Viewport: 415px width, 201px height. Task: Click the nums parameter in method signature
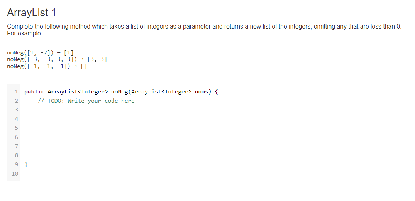click(x=202, y=92)
